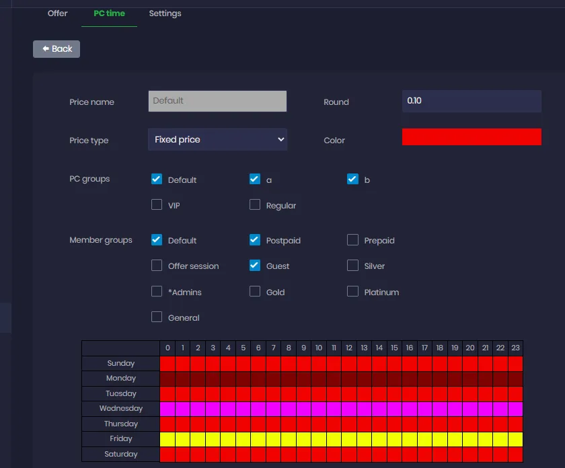Click the Tuesday row label
The width and height of the screenshot is (565, 468).
[x=120, y=393]
